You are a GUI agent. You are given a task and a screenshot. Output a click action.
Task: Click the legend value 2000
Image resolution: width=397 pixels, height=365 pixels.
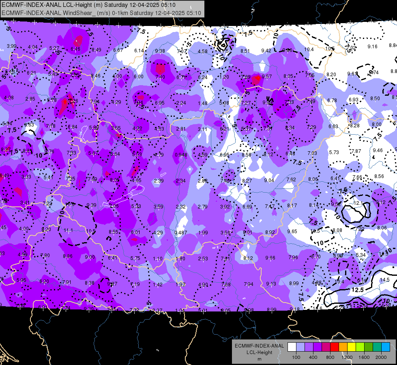click(x=381, y=357)
